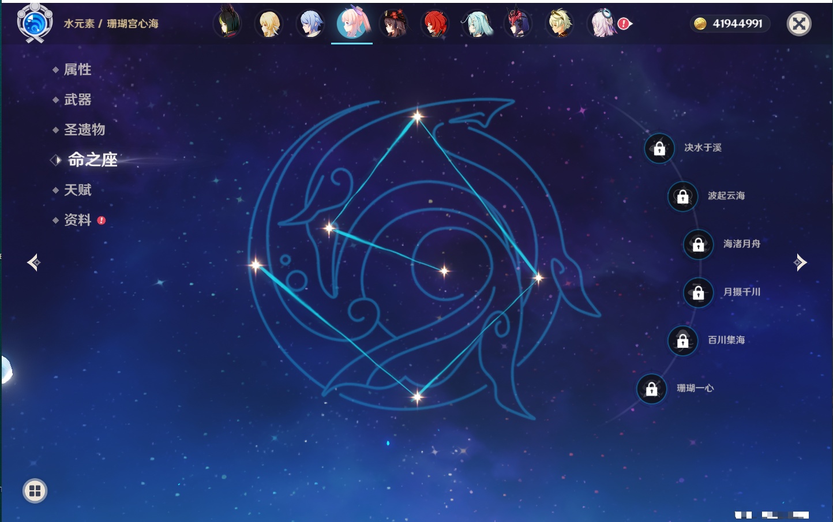Click the lock icon for 海渚月舟
This screenshot has width=833, height=522.
[698, 245]
